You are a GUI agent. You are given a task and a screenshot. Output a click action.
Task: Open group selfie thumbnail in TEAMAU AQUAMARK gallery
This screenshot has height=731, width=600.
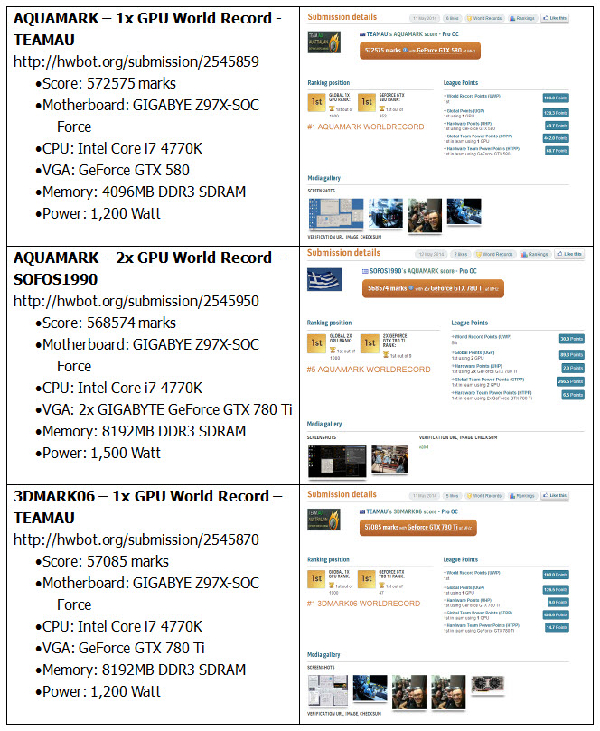[x=424, y=215]
